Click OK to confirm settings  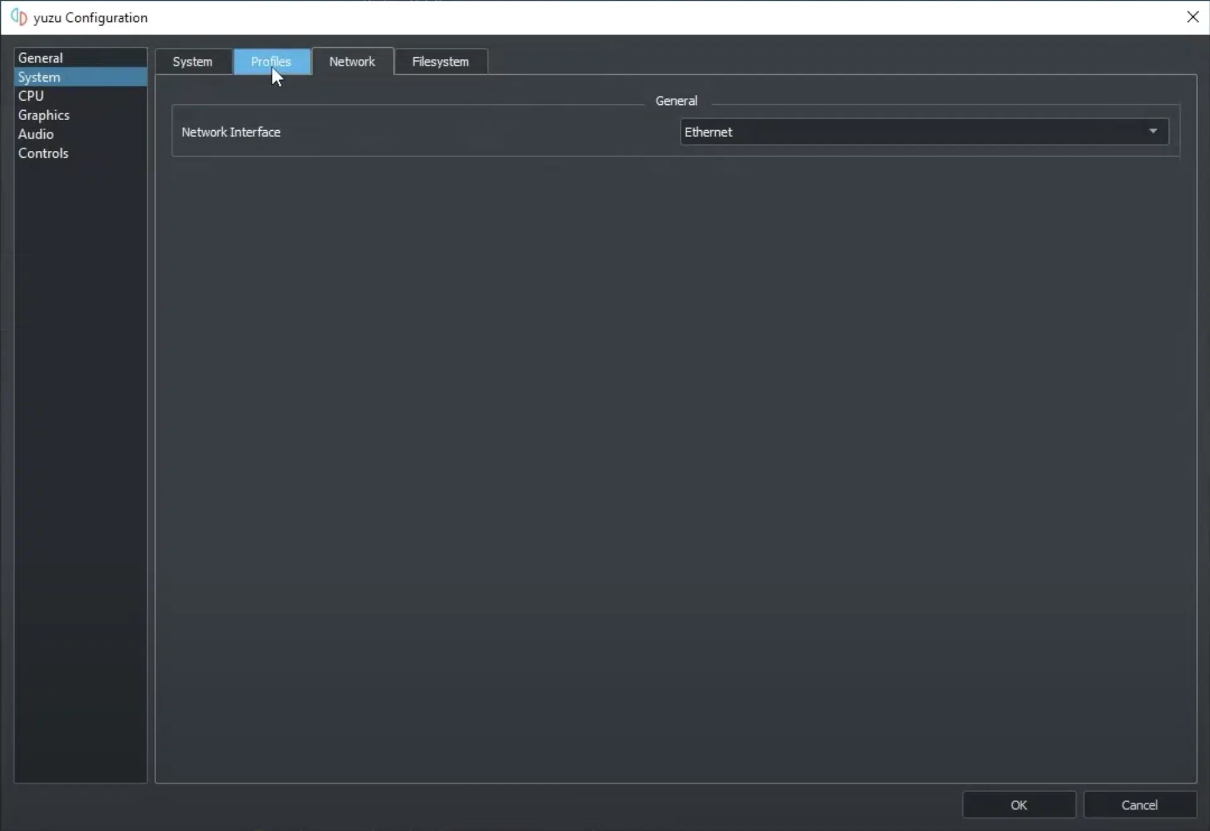[1019, 805]
